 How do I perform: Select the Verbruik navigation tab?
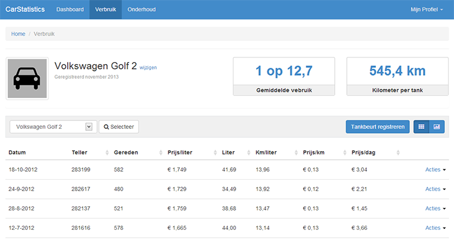pyautogui.click(x=105, y=9)
